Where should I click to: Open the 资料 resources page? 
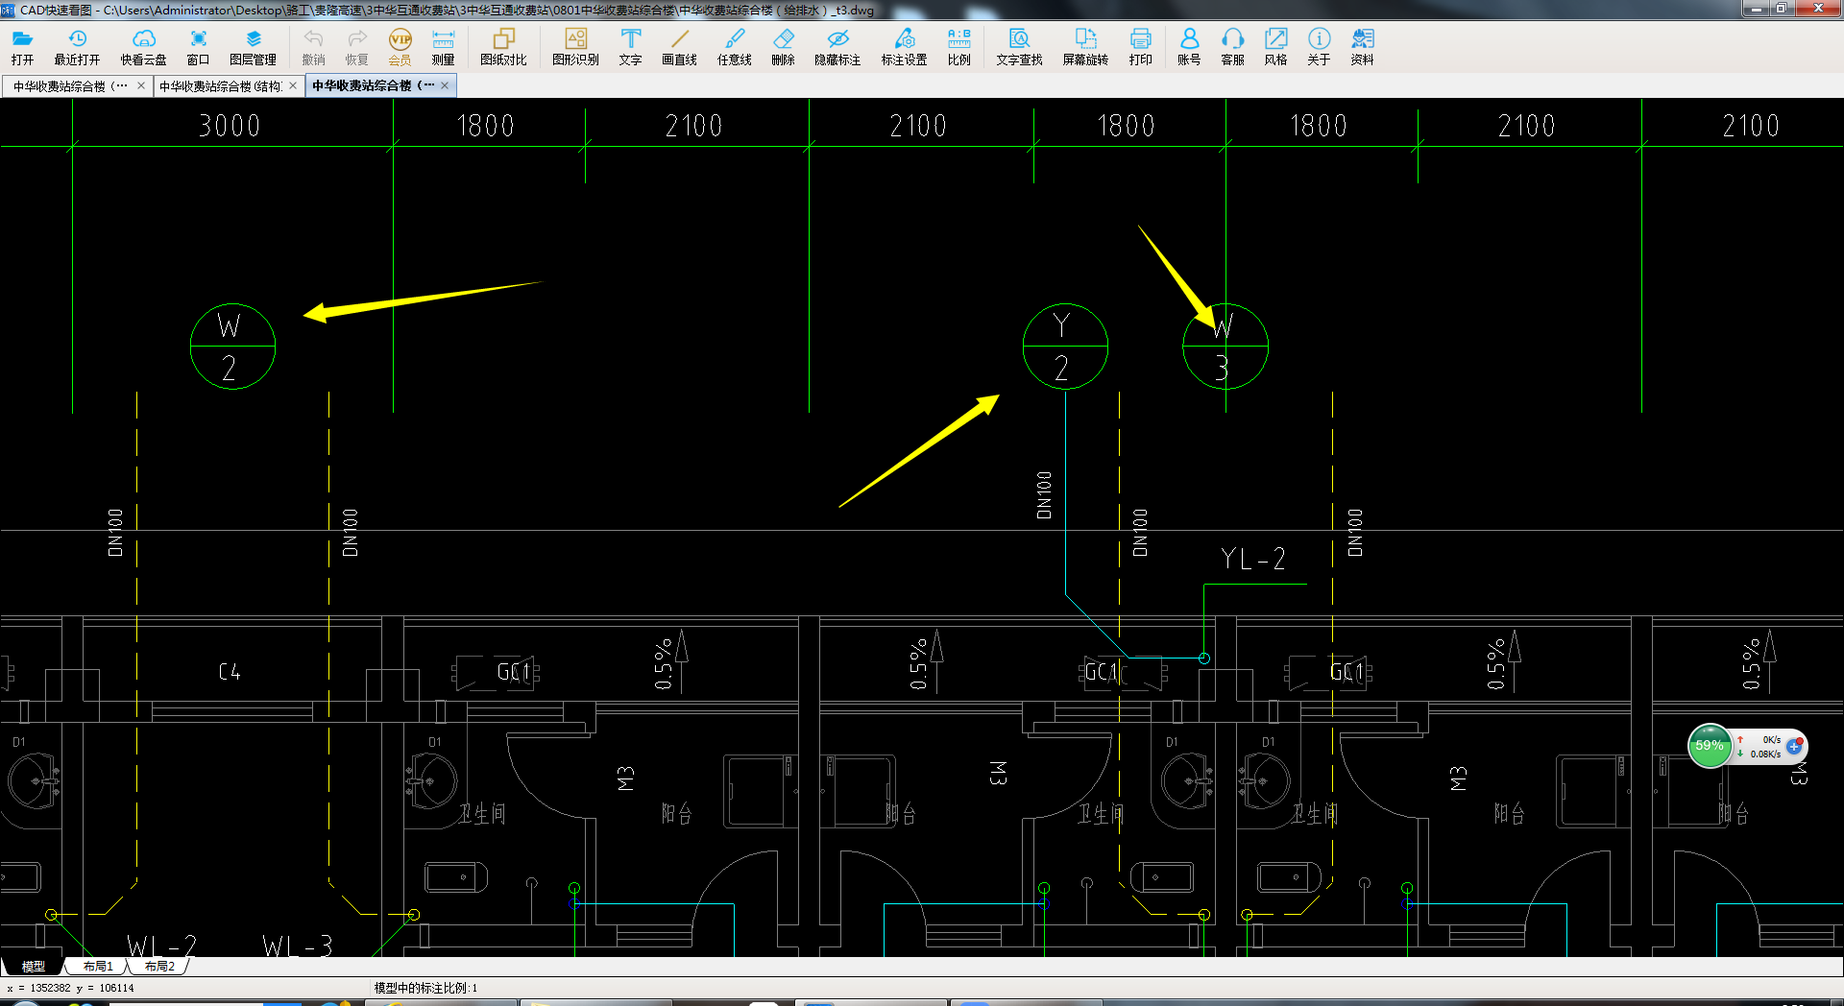1362,47
